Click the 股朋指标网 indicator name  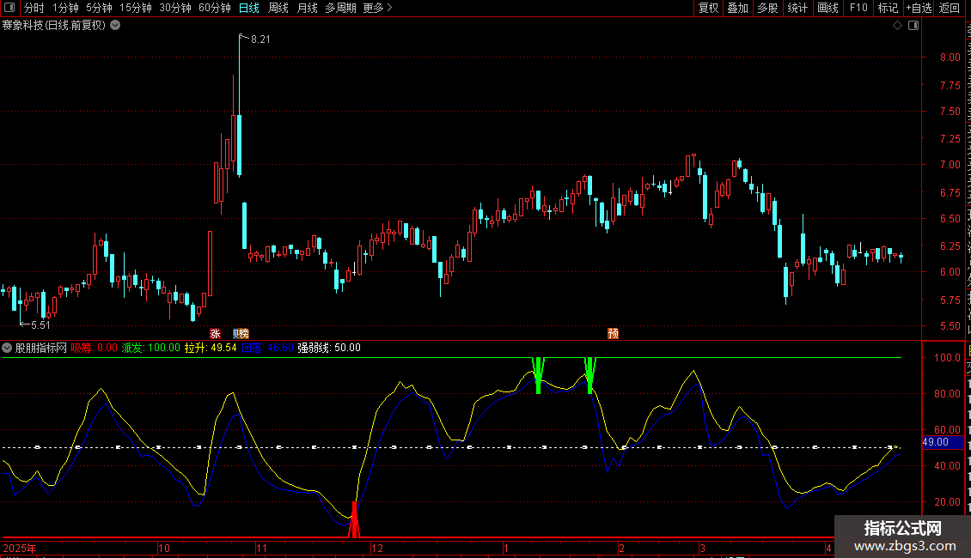point(41,348)
